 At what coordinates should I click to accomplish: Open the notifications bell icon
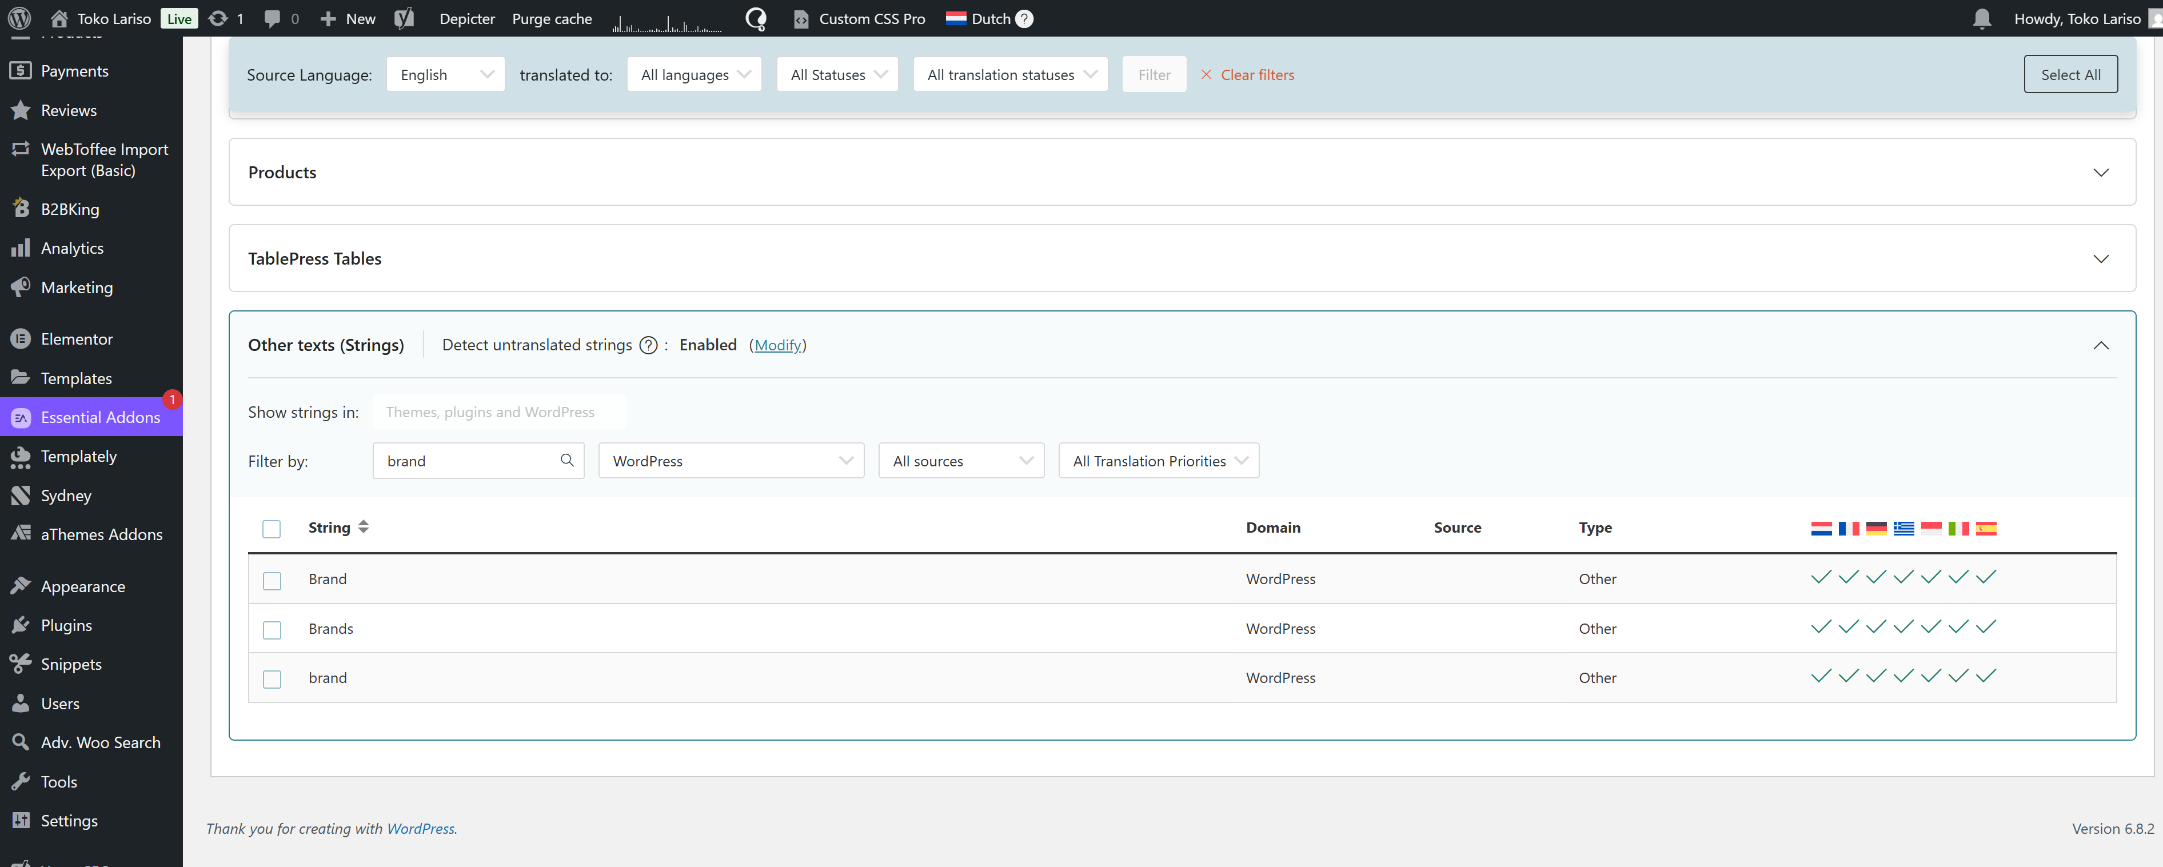pos(1982,18)
